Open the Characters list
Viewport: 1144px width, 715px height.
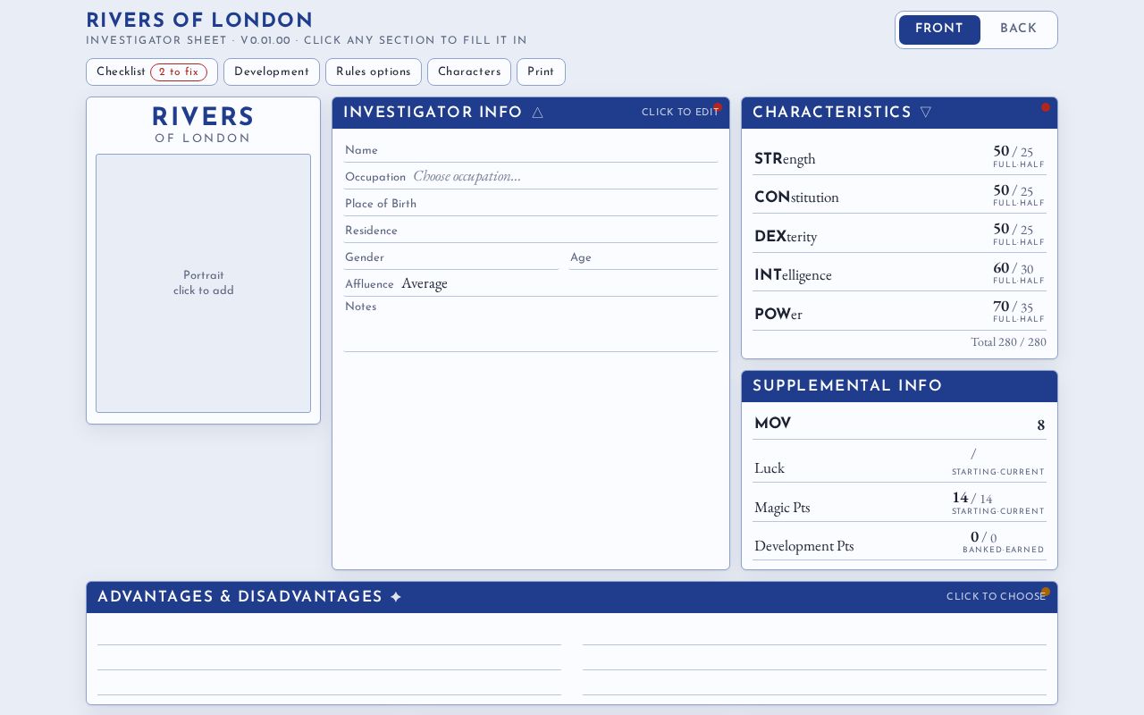pos(469,72)
